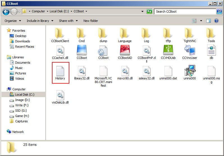Viewport: 224px width, 156px height.
Task: Open Include in library menu
Action: pyautogui.click(x=40, y=21)
